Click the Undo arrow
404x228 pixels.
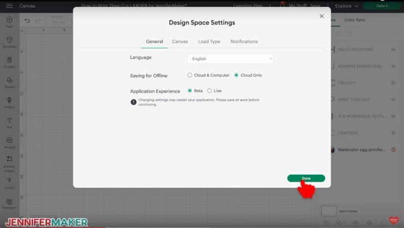(27, 21)
